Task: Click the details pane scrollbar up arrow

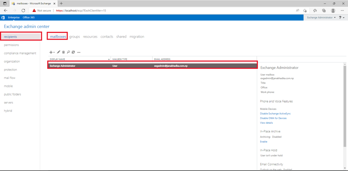Action: [345, 64]
